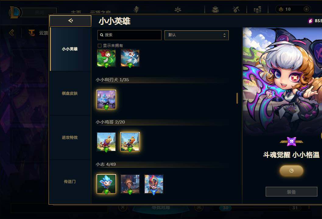Select the blue-haired 小志 legend icon
The image size is (322, 219).
pos(106,184)
